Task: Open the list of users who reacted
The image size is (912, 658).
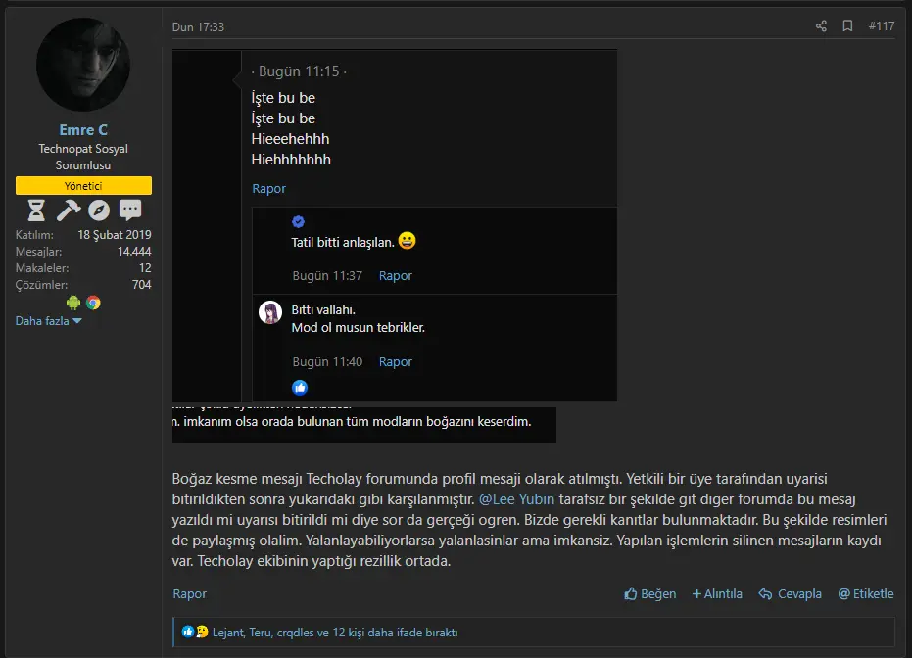Action: coord(335,633)
